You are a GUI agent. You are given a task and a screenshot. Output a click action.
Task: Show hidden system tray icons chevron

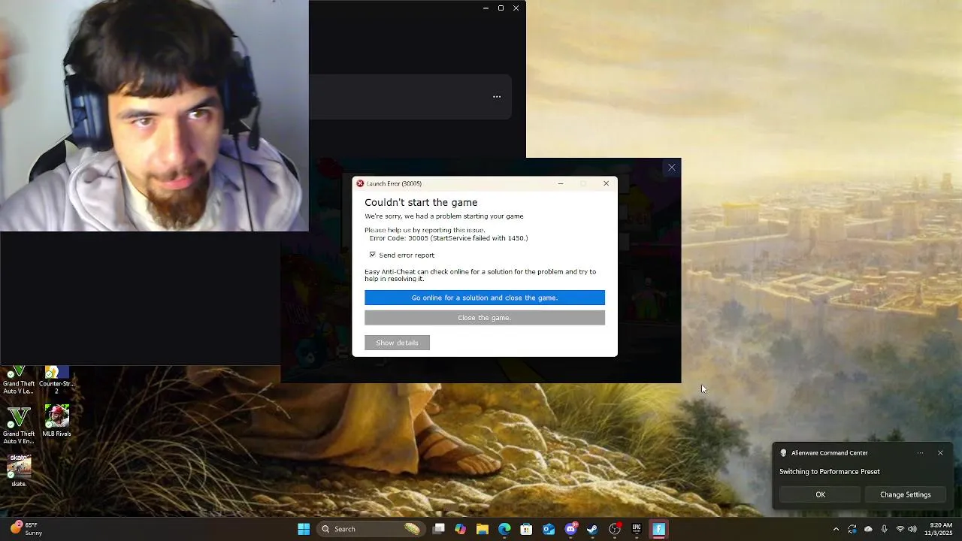[836, 529]
